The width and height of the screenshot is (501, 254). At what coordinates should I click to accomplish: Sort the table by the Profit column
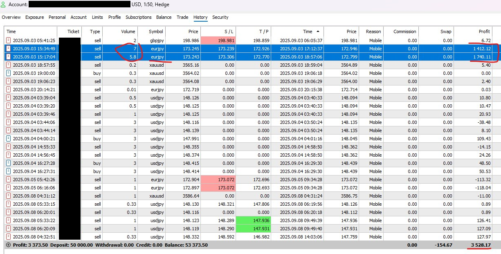484,31
